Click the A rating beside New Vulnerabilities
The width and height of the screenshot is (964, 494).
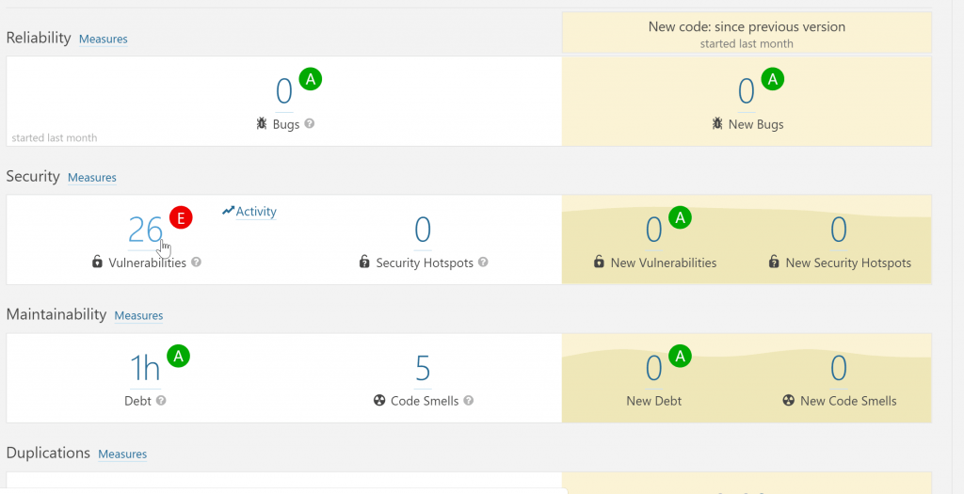pyautogui.click(x=680, y=217)
